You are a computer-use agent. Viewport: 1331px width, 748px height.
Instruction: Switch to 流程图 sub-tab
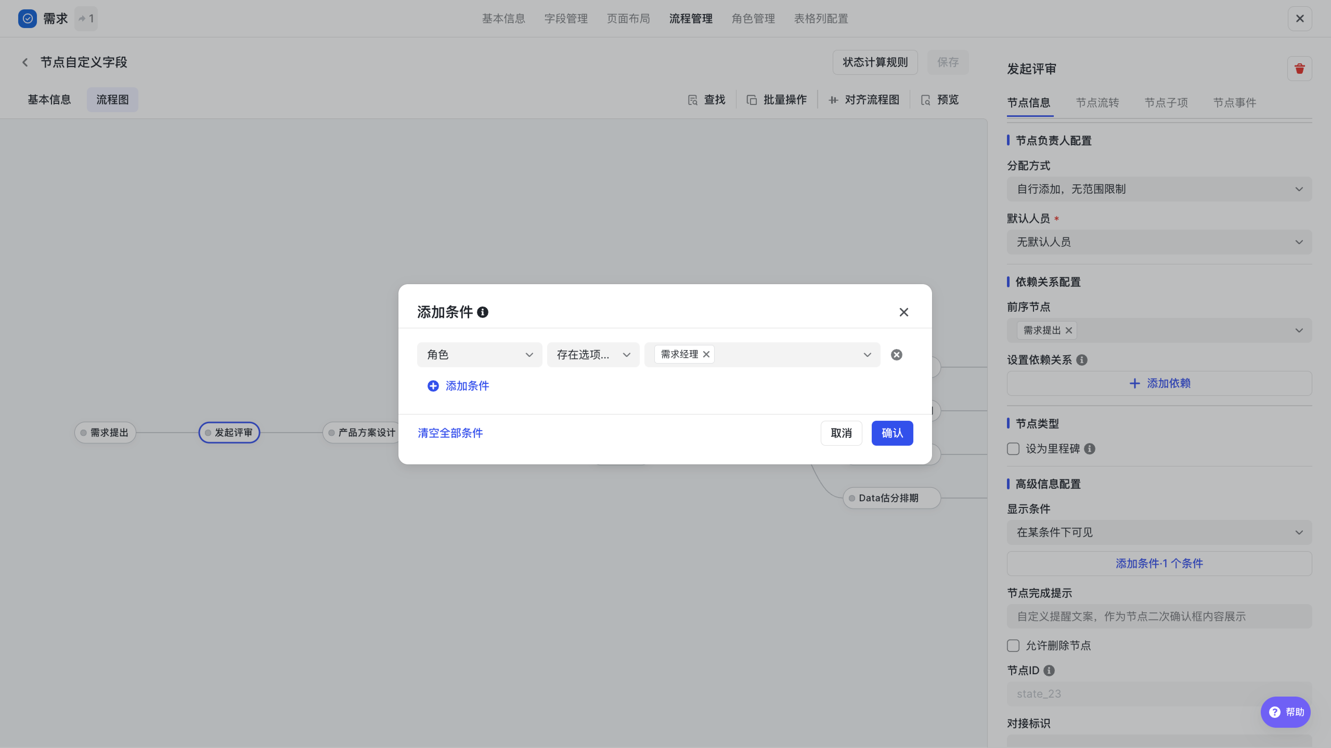(112, 99)
